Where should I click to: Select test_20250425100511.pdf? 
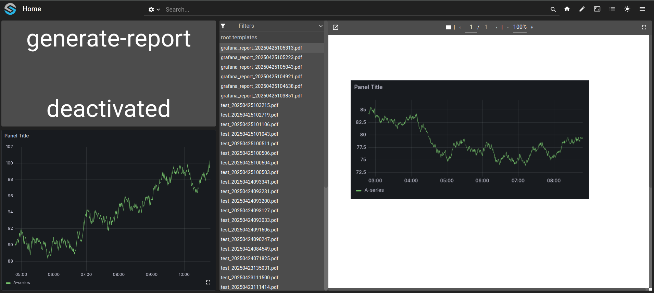[x=272, y=144]
